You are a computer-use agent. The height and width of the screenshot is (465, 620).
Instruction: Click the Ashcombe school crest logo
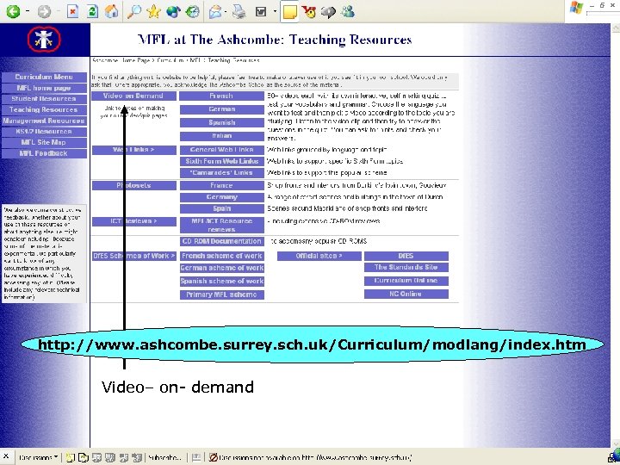44,39
